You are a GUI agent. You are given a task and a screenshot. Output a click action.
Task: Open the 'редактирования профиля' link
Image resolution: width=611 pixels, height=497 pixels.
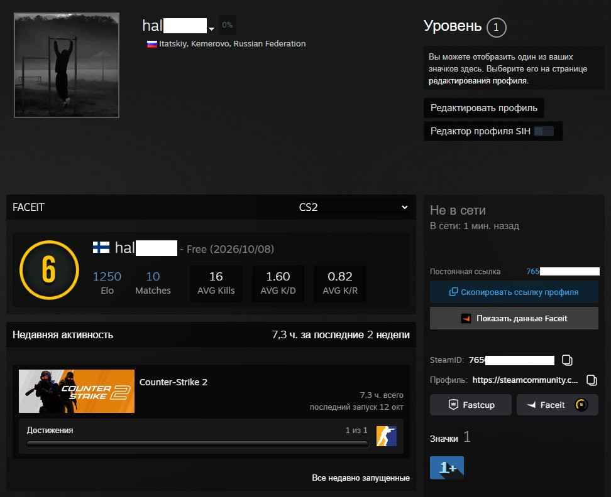[x=478, y=81]
